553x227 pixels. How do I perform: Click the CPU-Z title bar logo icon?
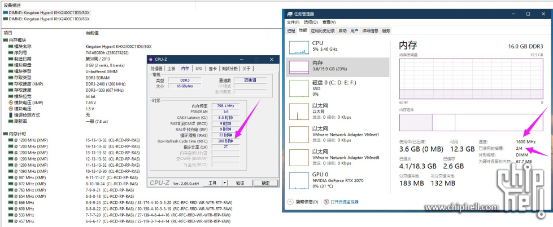[x=151, y=59]
